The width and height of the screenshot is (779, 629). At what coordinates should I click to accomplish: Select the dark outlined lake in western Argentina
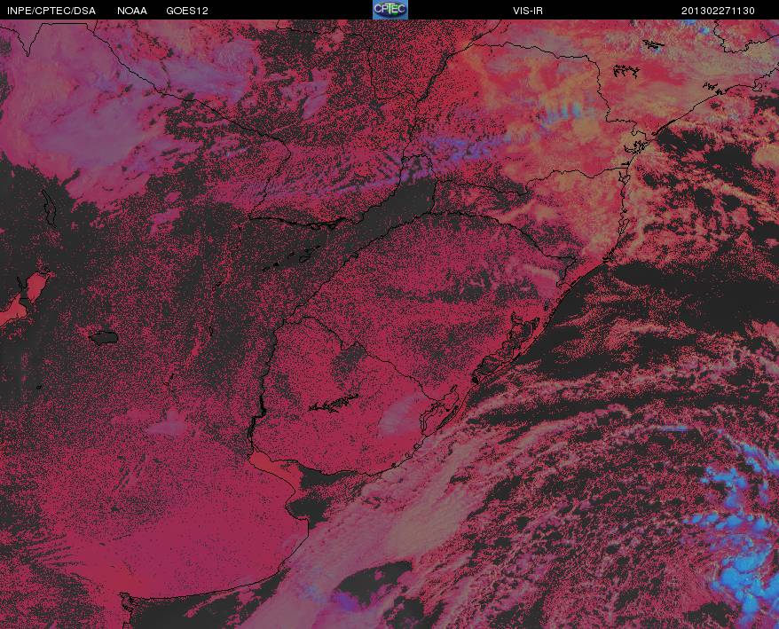[104, 338]
